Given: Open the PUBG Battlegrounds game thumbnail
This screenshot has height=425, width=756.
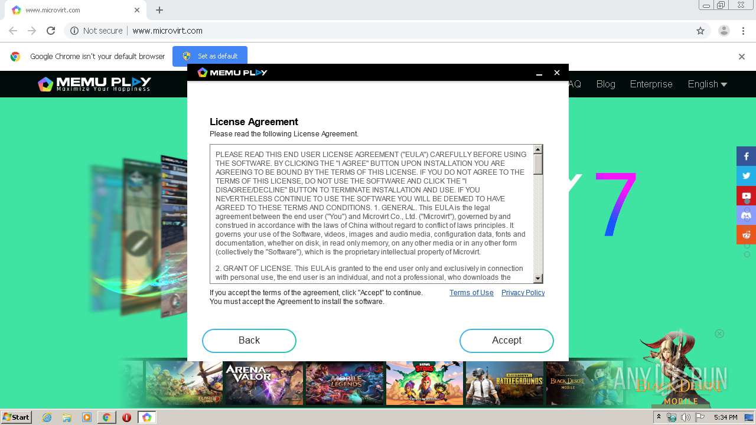Looking at the screenshot, I should (504, 383).
